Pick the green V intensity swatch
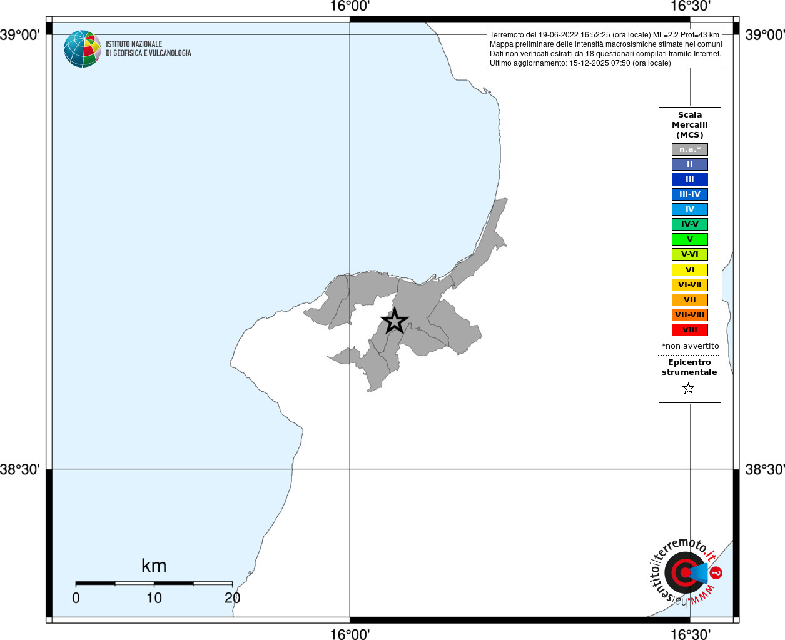This screenshot has width=785, height=640. pyautogui.click(x=690, y=239)
